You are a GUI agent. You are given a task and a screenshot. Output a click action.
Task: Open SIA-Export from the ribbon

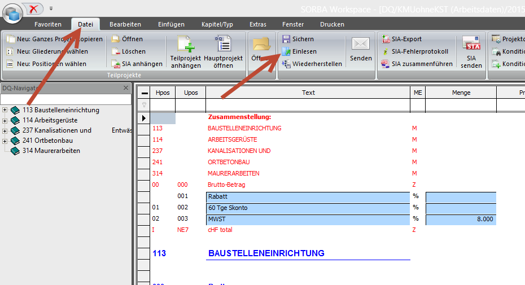coord(386,39)
